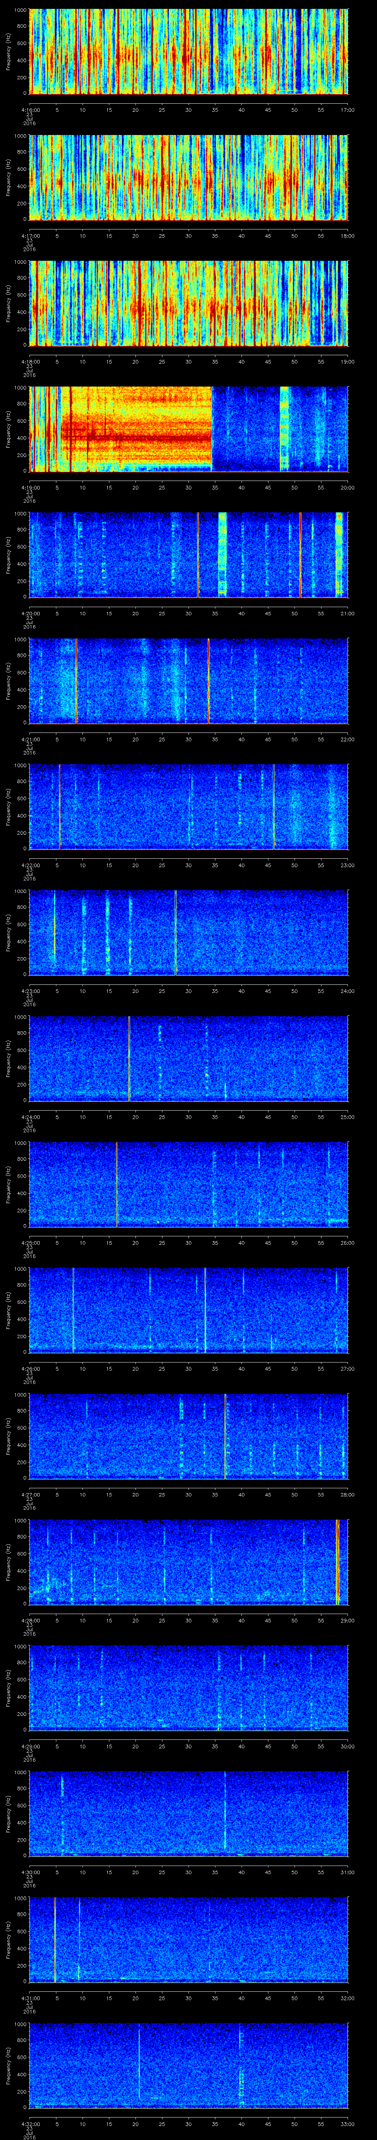The height and width of the screenshot is (2140, 377).
Task: Click the spectrogram panel starting at 4:18:00
Action: [189, 303]
